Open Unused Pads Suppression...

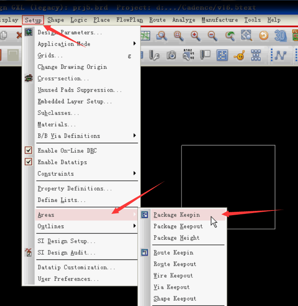86,90
